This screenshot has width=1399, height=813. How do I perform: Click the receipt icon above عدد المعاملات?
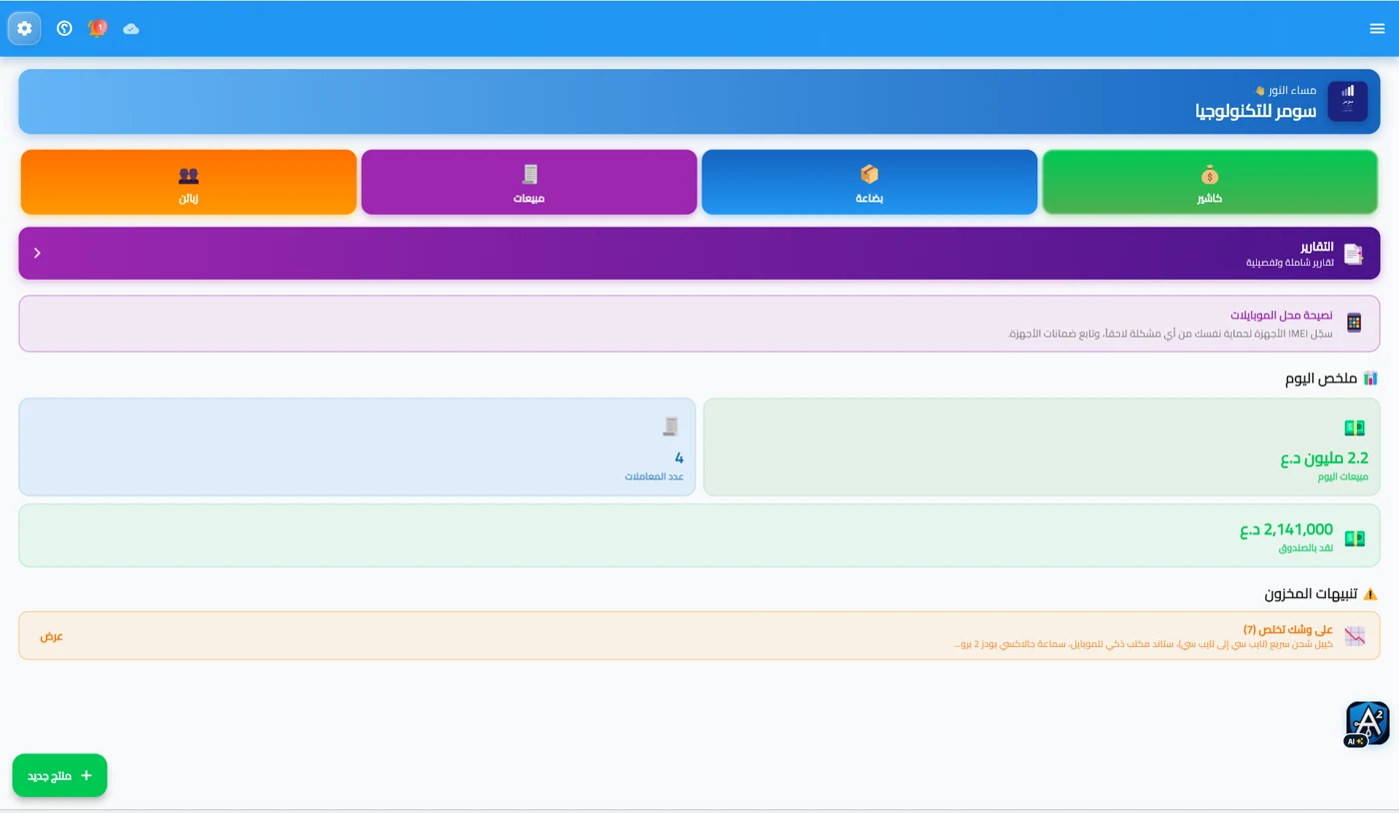click(x=671, y=427)
